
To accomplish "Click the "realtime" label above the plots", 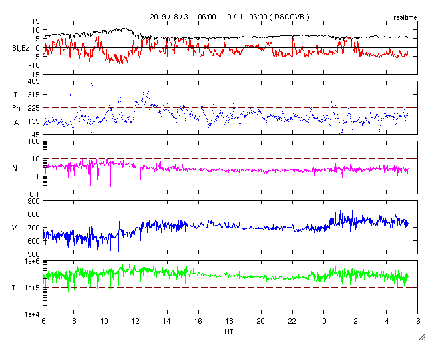I will pos(405,18).
